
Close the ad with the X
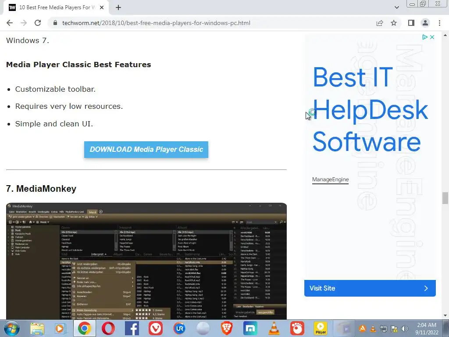point(432,37)
